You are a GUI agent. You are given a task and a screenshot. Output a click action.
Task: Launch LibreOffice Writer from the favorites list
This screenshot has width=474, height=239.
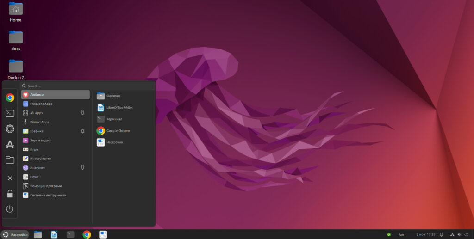click(x=123, y=107)
